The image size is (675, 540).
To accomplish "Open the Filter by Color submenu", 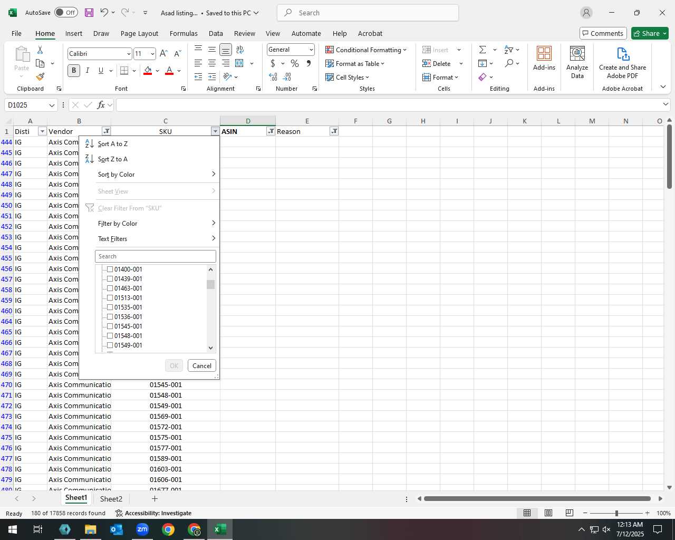I will pos(149,224).
